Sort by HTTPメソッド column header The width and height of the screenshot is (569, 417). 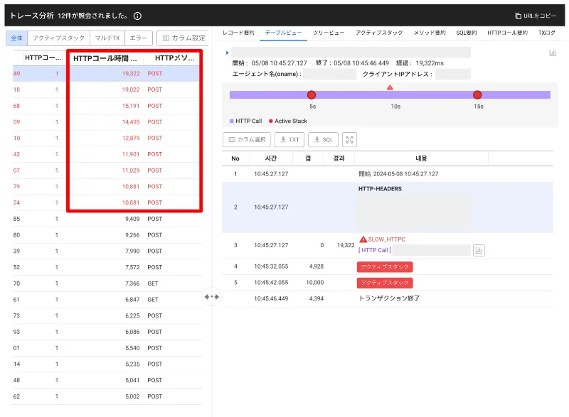tap(174, 58)
